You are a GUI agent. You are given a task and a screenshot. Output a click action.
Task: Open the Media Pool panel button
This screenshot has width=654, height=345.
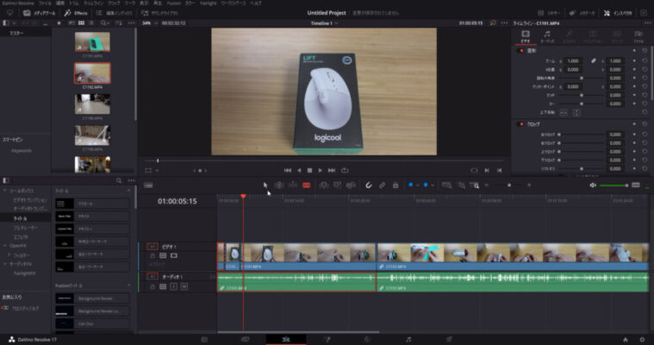tap(40, 13)
